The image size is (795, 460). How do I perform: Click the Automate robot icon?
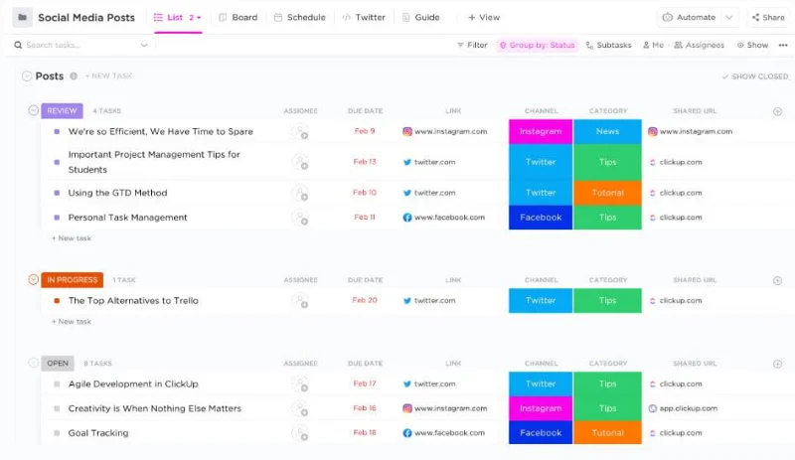coord(669,17)
